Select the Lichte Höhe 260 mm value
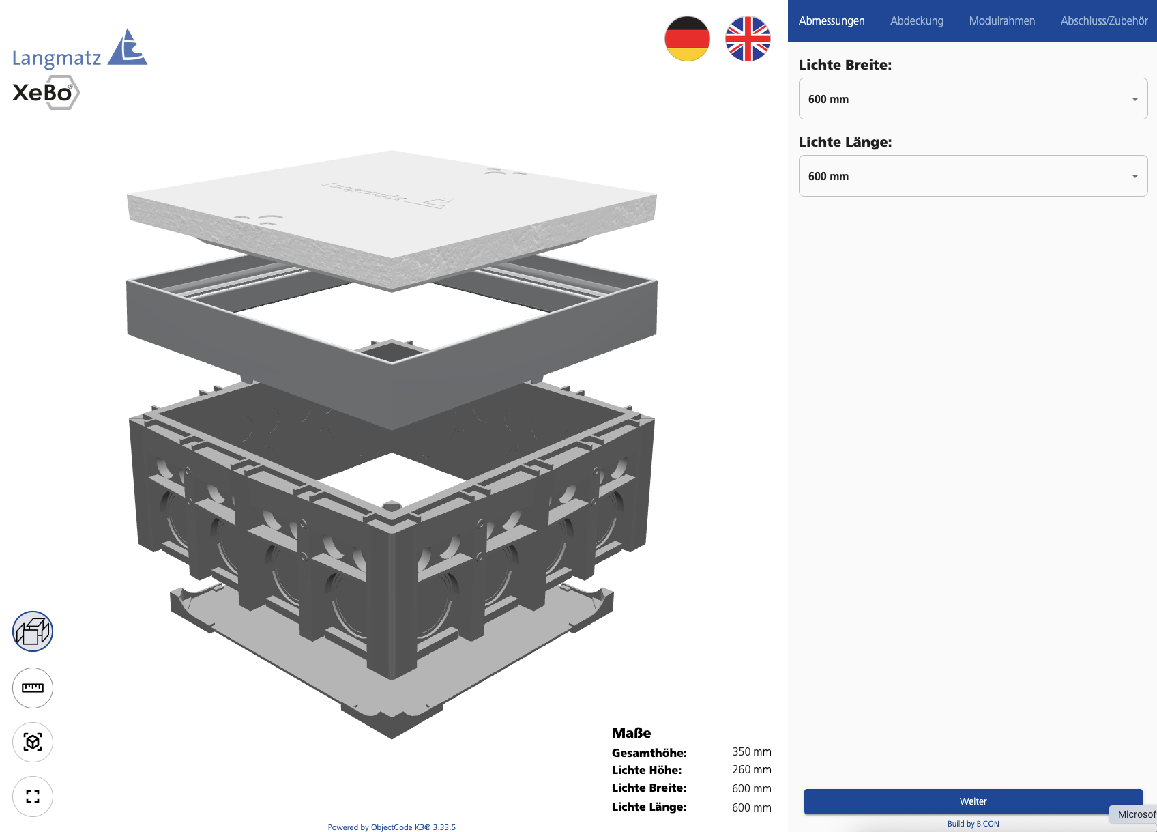The image size is (1157, 832). pos(752,769)
